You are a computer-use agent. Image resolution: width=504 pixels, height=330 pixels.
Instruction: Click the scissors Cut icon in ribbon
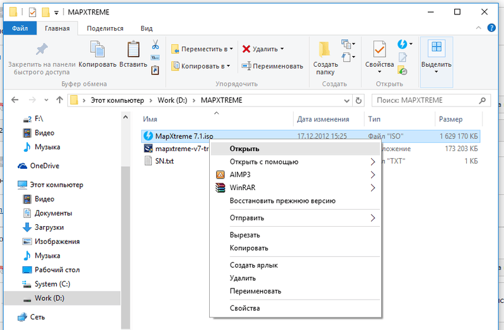click(155, 45)
